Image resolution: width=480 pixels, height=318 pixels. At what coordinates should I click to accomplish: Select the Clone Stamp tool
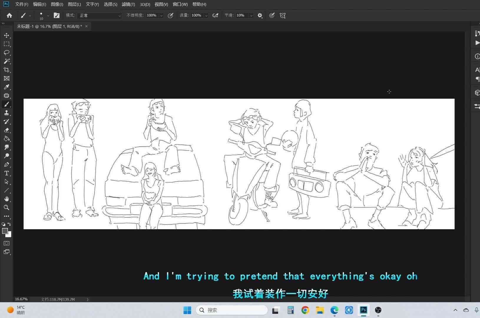click(x=6, y=113)
